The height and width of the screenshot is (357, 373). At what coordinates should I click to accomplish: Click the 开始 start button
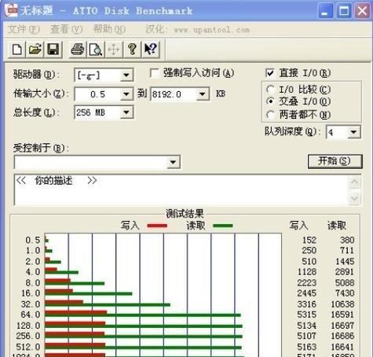(x=335, y=161)
